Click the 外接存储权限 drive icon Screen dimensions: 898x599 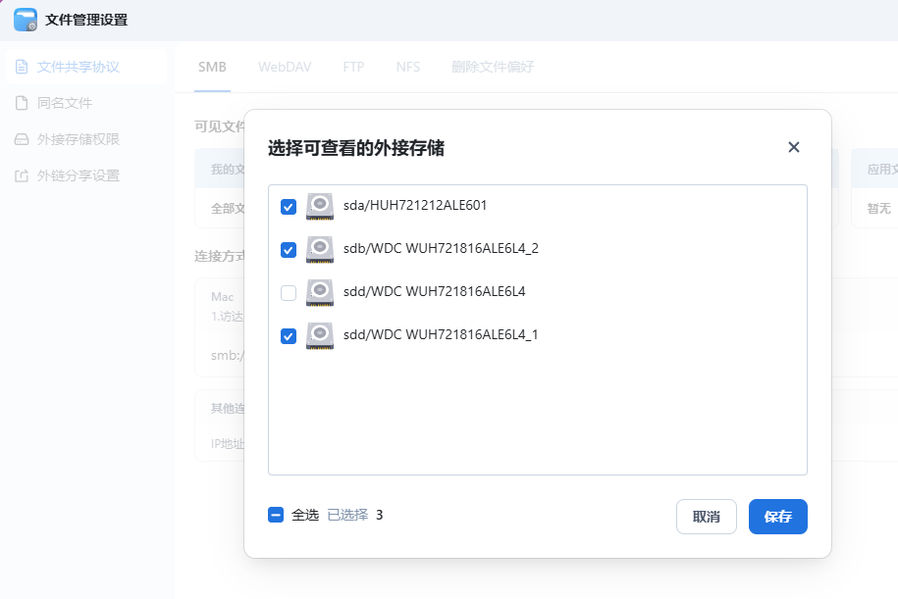point(22,139)
